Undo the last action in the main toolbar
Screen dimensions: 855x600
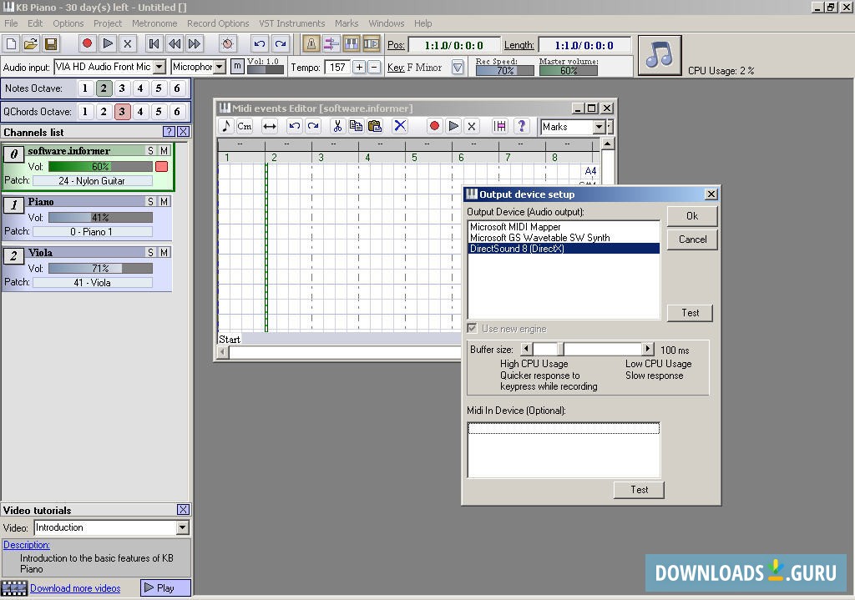point(261,43)
